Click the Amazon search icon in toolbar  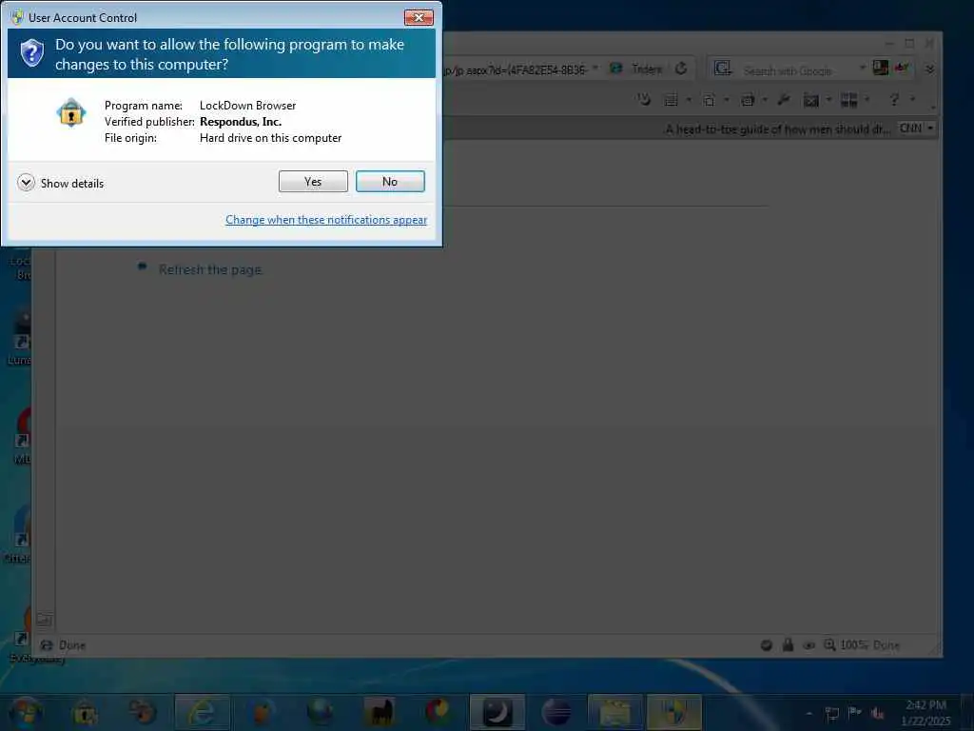[880, 68]
